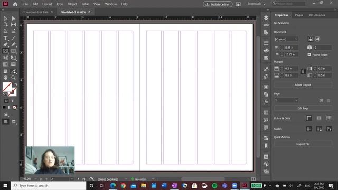The width and height of the screenshot is (338, 190).
Task: Open the zoom level dropdown in status bar
Action: tap(36, 179)
